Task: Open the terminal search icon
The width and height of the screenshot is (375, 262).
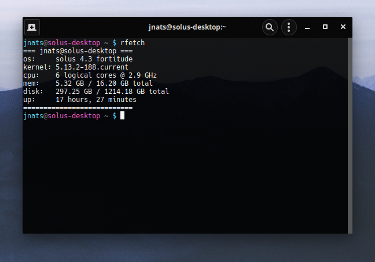Action: [270, 27]
